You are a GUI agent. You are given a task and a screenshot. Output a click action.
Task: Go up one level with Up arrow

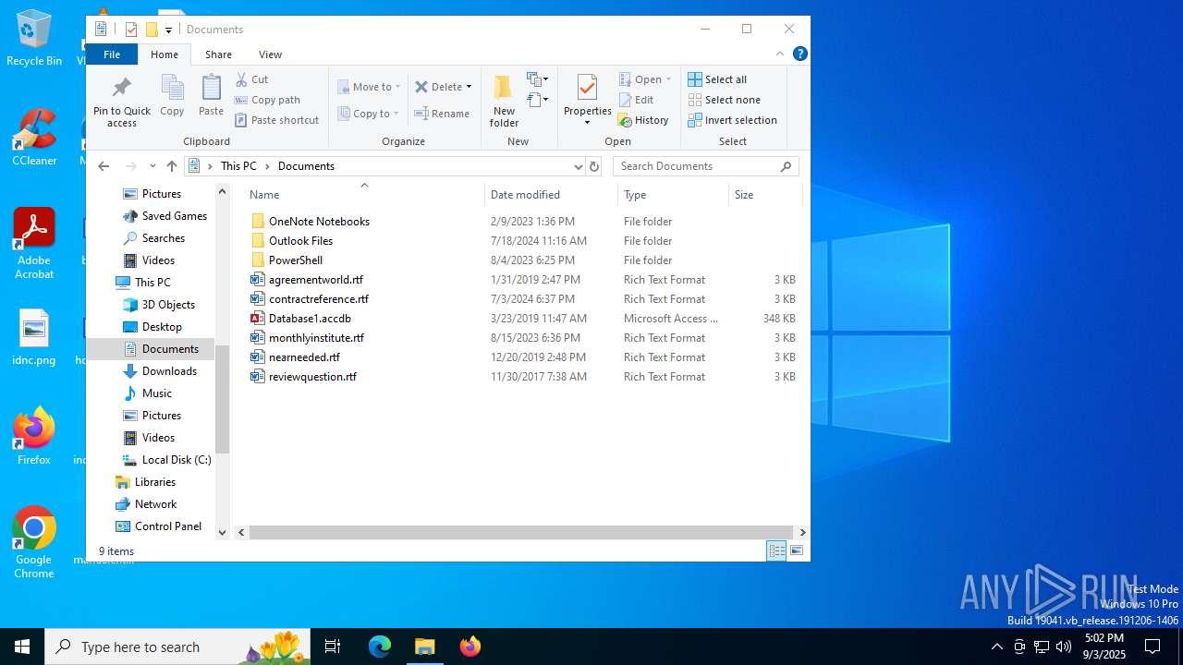pyautogui.click(x=171, y=166)
